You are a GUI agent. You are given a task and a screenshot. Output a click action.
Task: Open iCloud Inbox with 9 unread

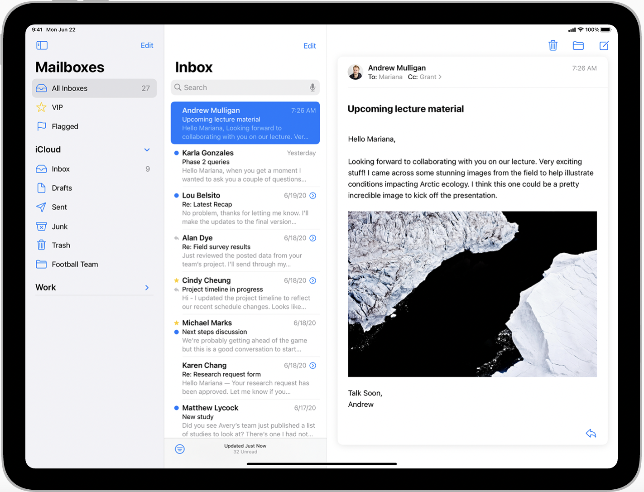[x=94, y=169]
